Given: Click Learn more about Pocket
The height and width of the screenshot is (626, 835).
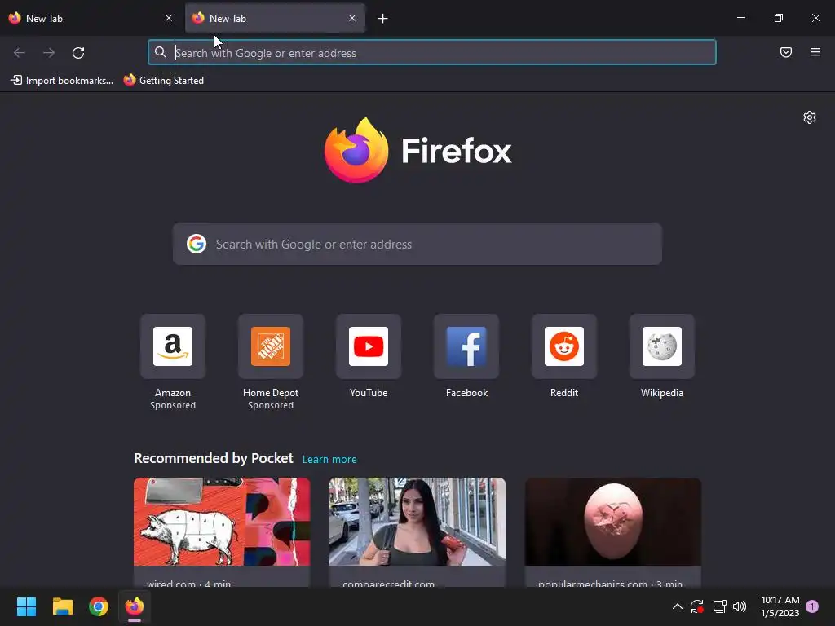Looking at the screenshot, I should tap(329, 460).
